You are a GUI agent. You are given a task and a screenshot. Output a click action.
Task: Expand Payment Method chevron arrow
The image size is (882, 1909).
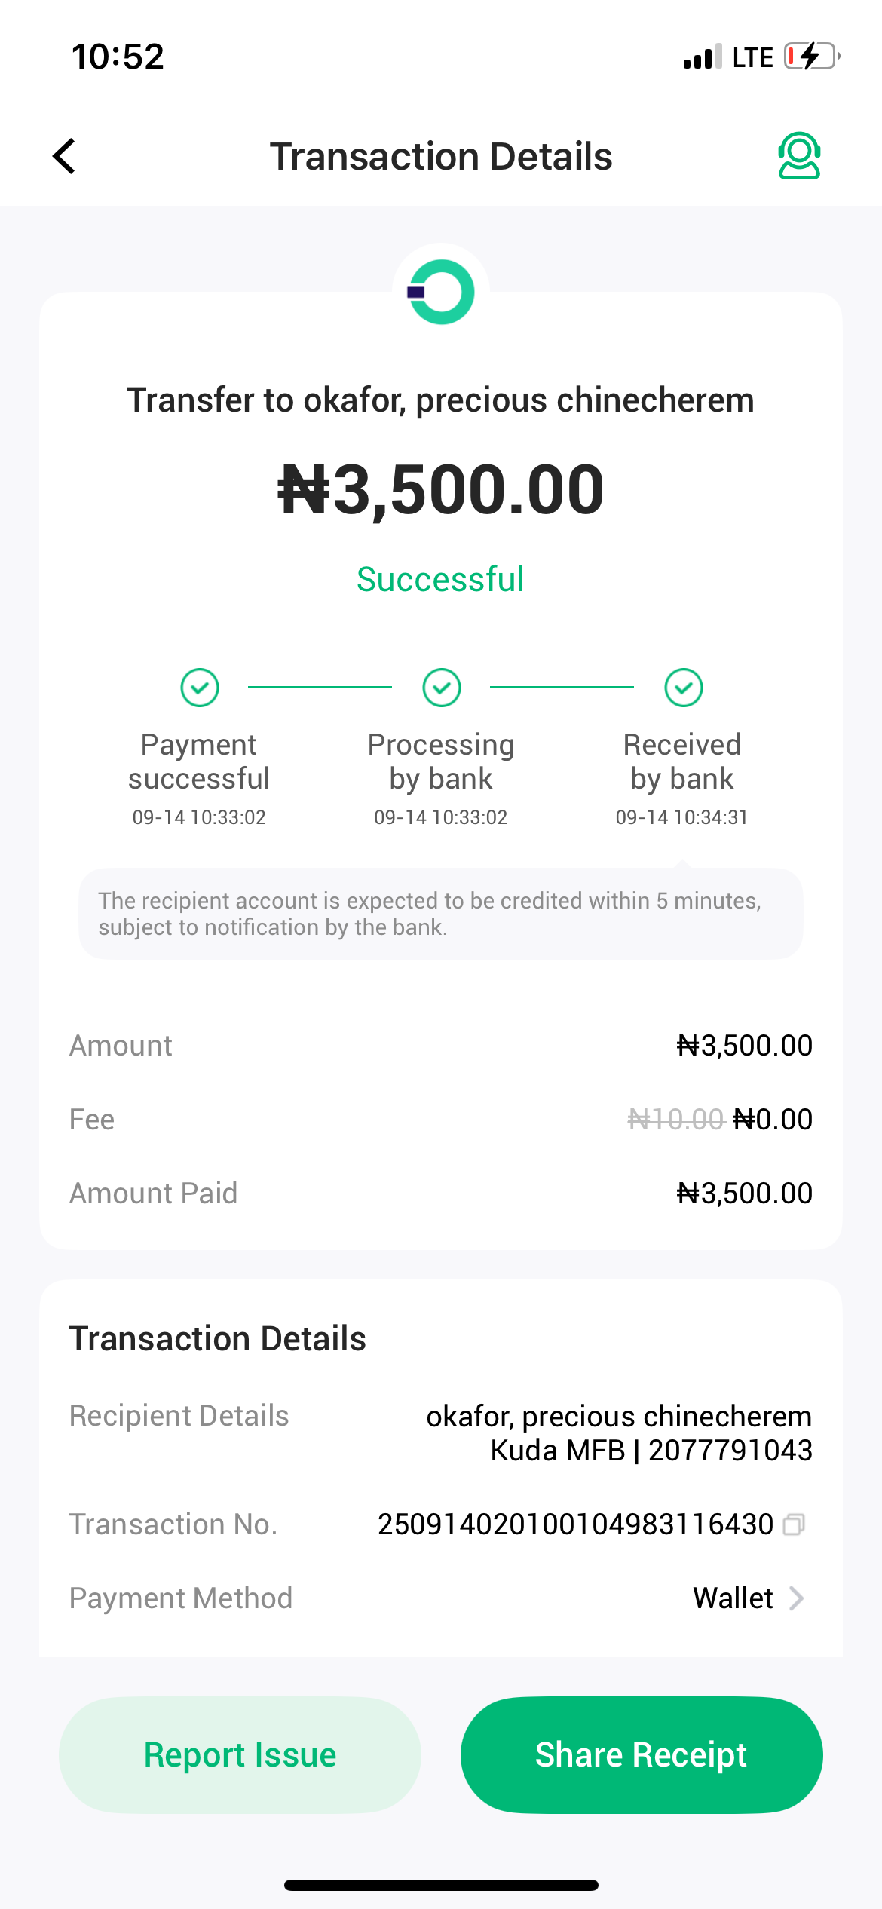[x=796, y=1598]
